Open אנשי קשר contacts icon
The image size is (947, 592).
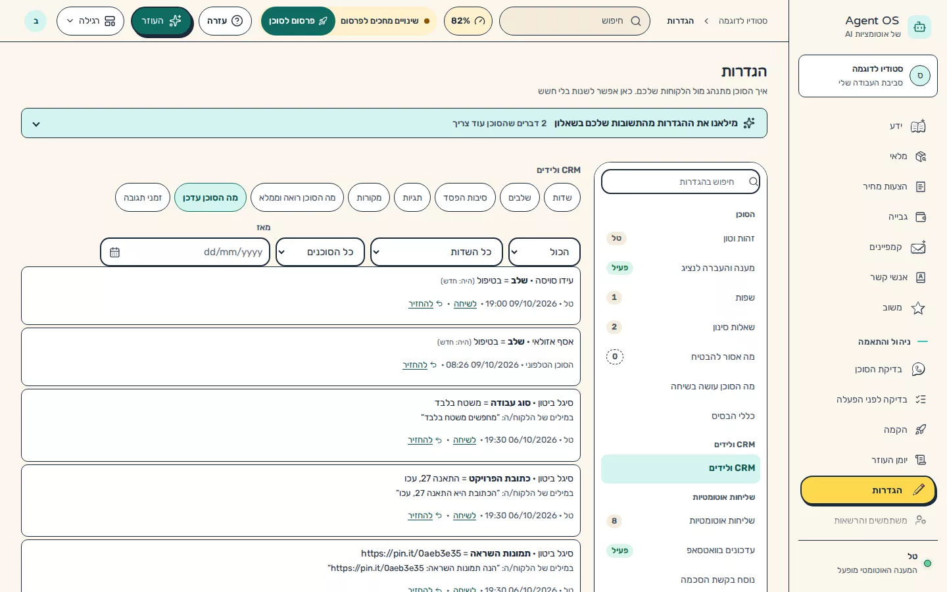(x=920, y=278)
